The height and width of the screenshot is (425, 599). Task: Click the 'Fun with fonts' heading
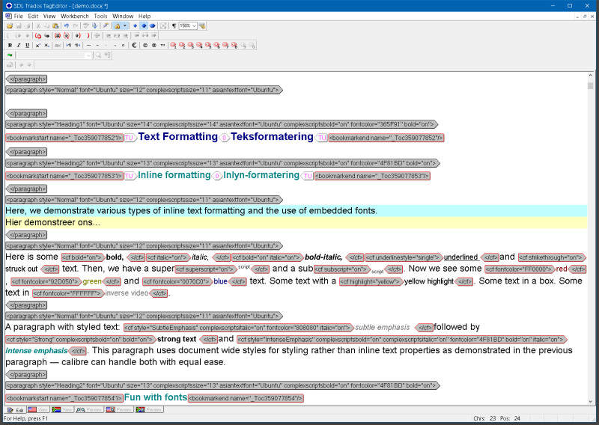[x=156, y=397]
